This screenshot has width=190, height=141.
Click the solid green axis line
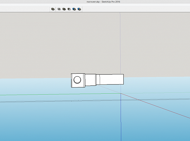[60, 94]
